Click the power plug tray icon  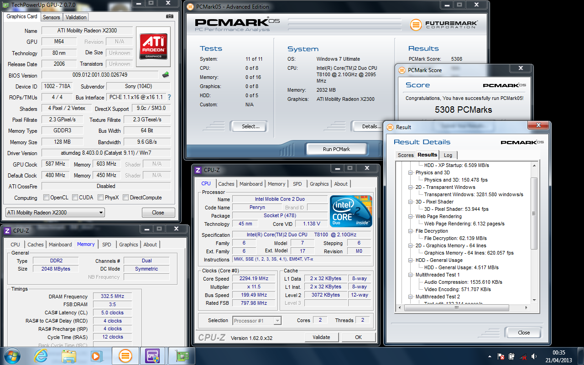[512, 356]
